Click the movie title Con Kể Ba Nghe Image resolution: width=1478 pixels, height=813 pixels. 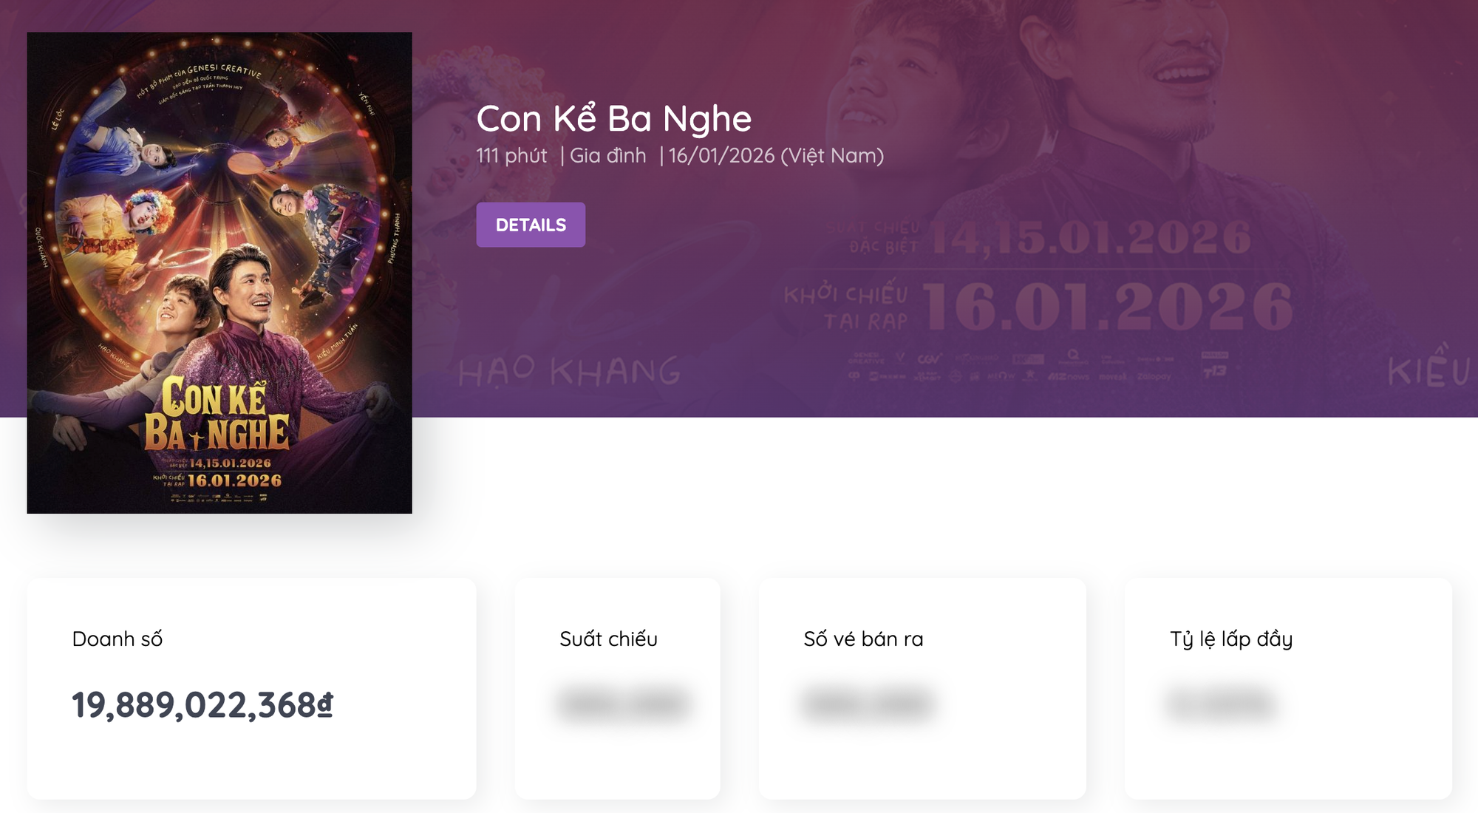coord(613,118)
